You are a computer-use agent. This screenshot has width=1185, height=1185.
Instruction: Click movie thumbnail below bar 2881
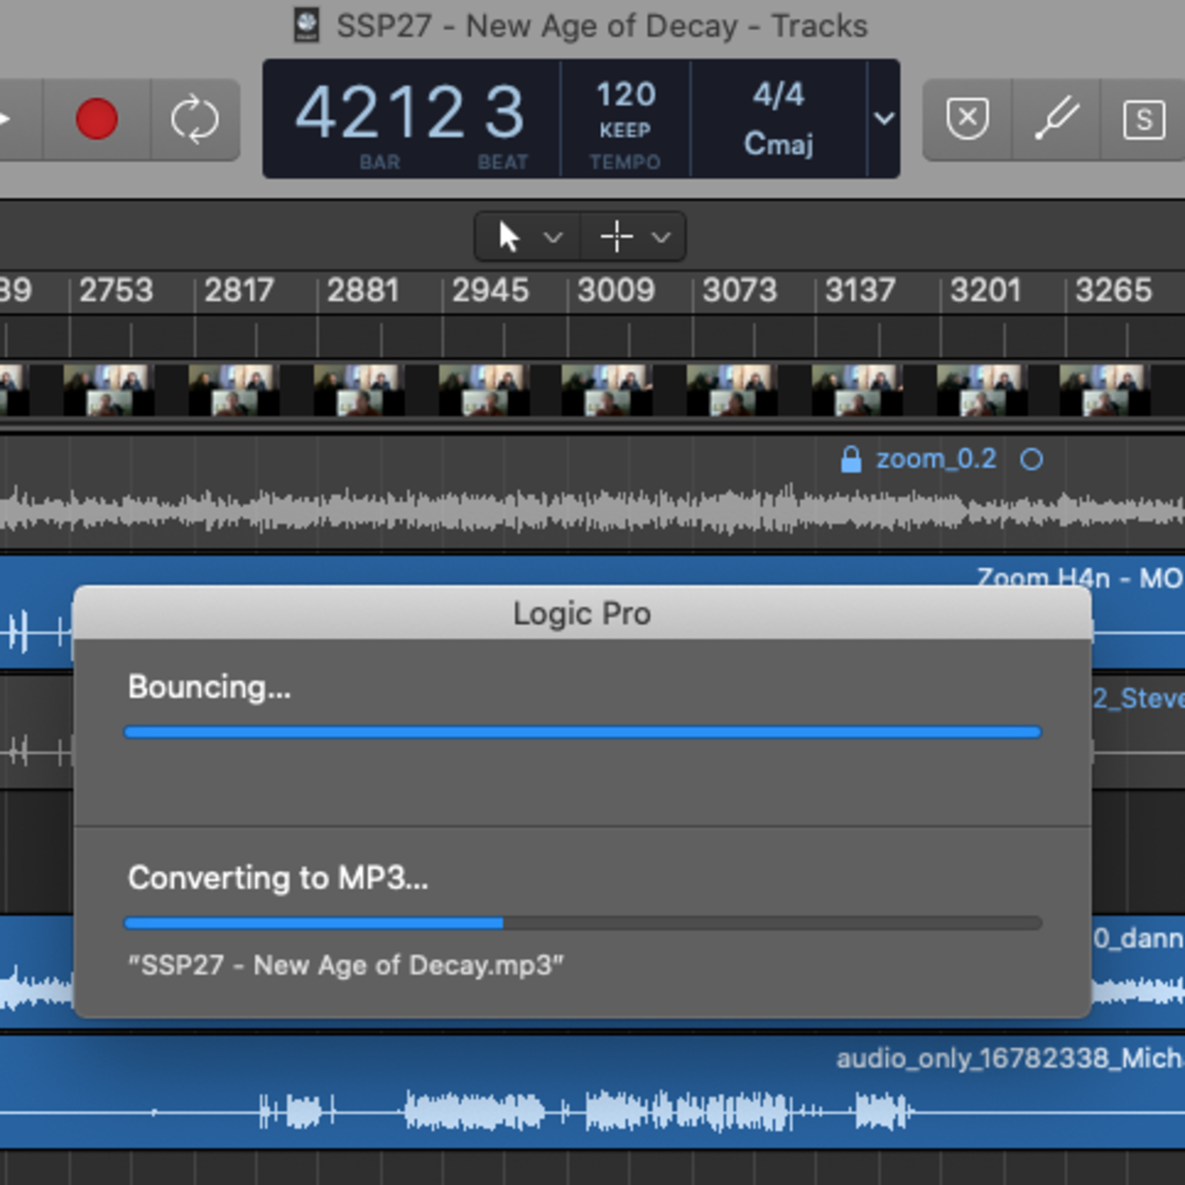(x=359, y=390)
